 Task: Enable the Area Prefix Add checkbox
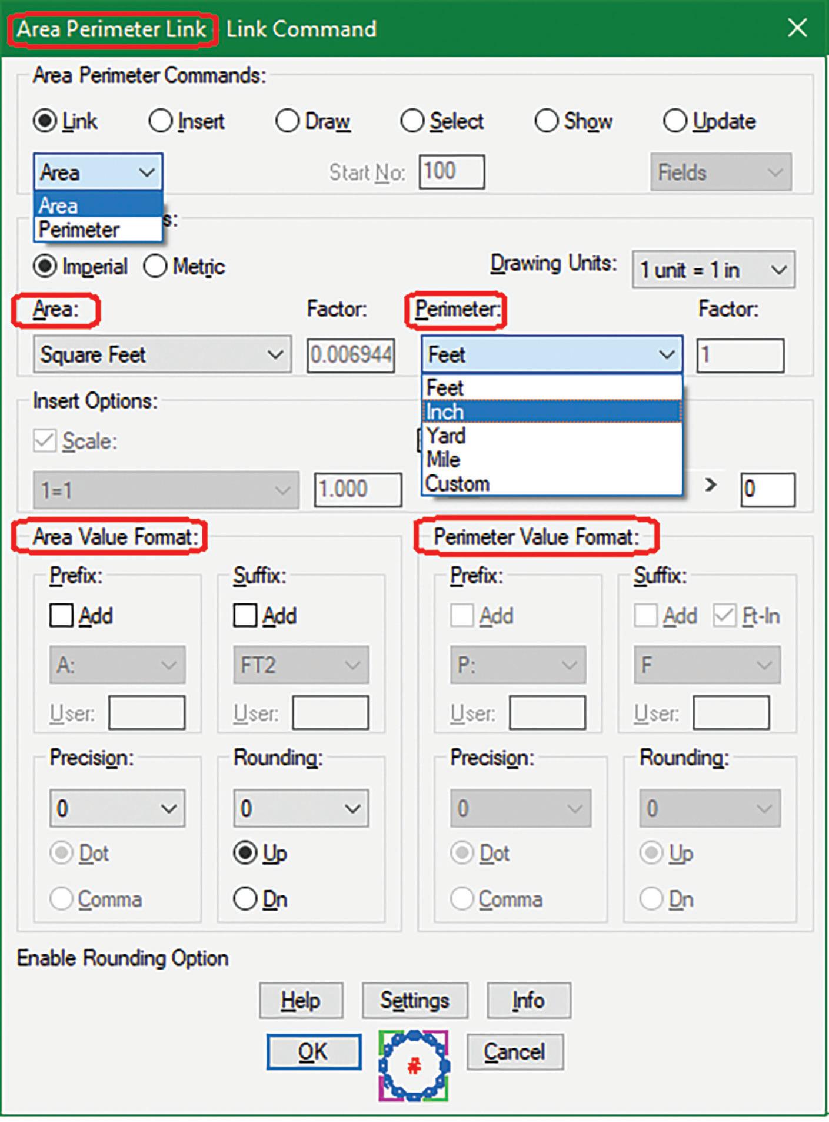pyautogui.click(x=61, y=616)
